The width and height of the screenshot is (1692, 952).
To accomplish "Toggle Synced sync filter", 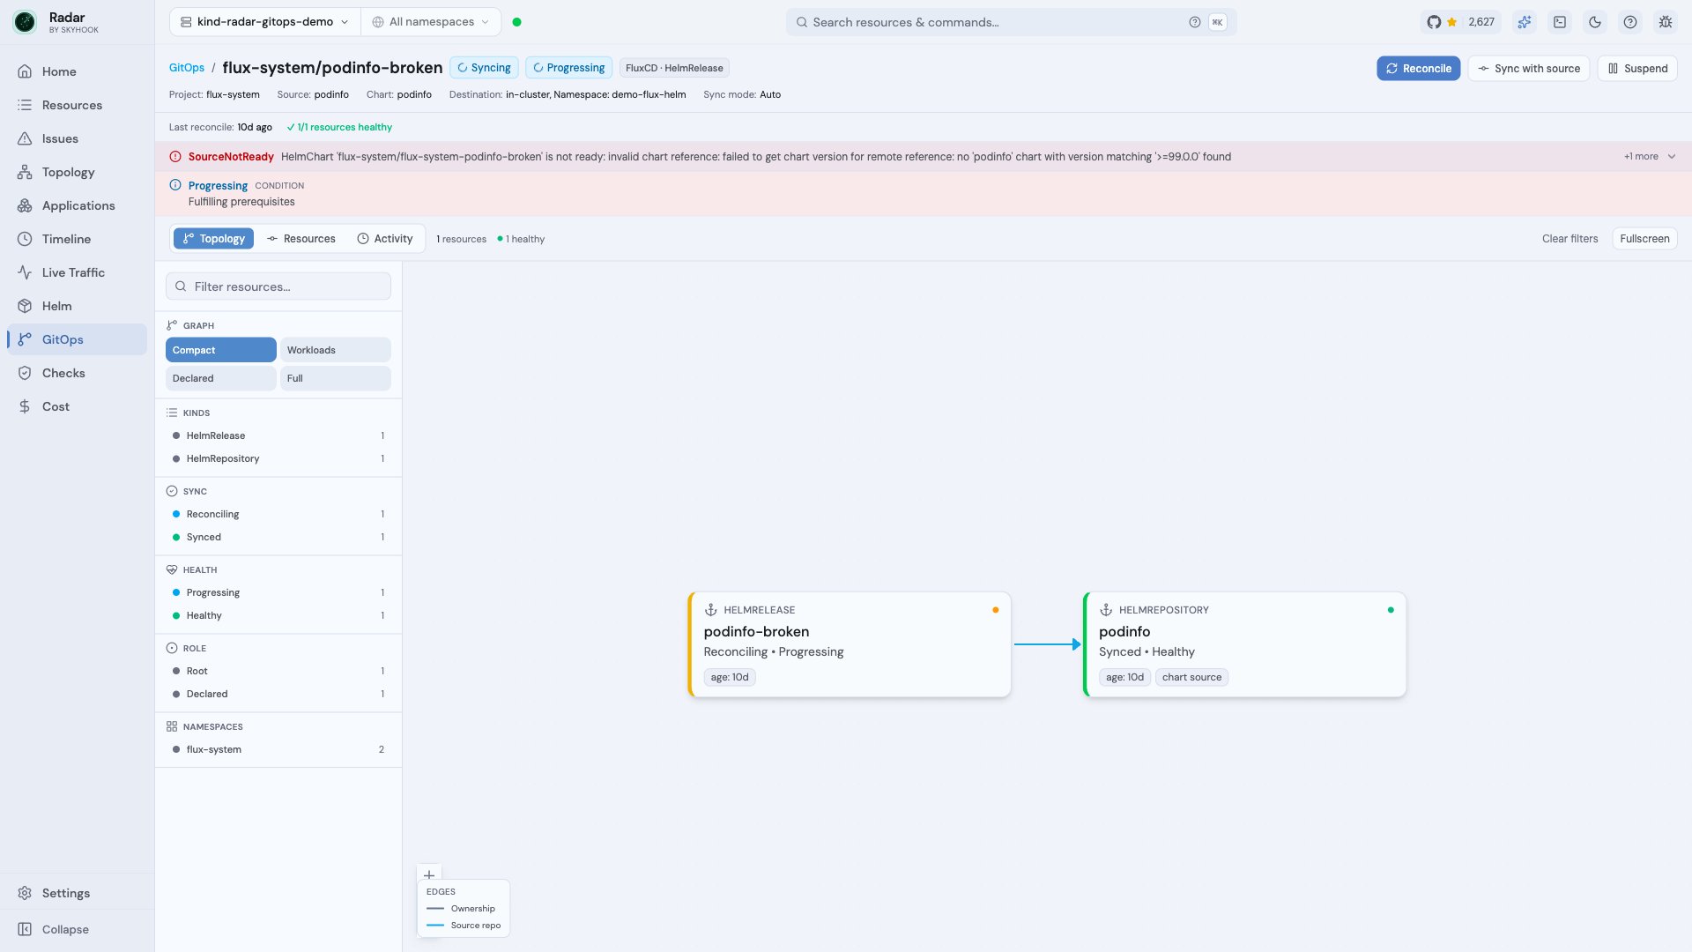I will point(278,537).
